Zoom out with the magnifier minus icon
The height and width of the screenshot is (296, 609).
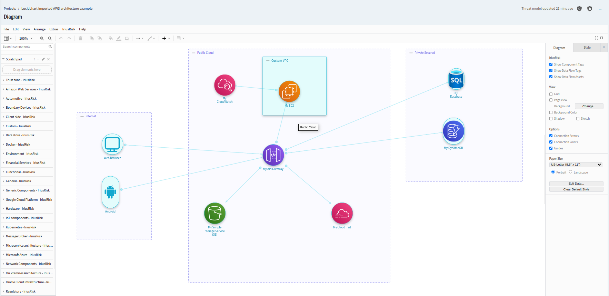50,38
